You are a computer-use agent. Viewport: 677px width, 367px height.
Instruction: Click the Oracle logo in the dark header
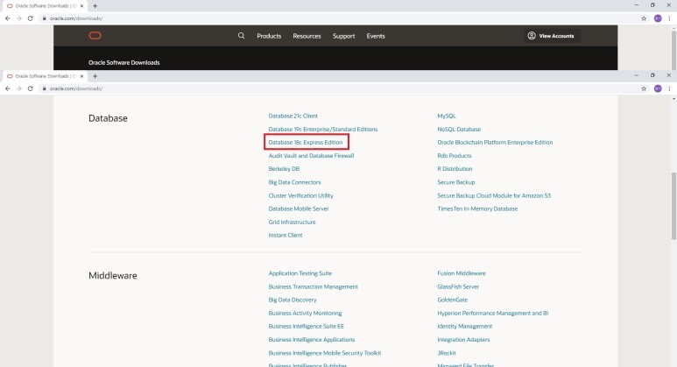click(x=95, y=35)
